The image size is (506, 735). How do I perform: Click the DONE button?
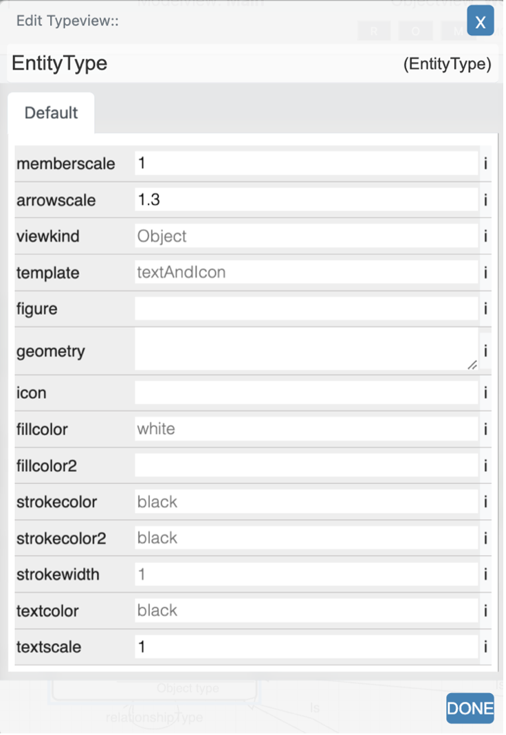click(x=470, y=707)
